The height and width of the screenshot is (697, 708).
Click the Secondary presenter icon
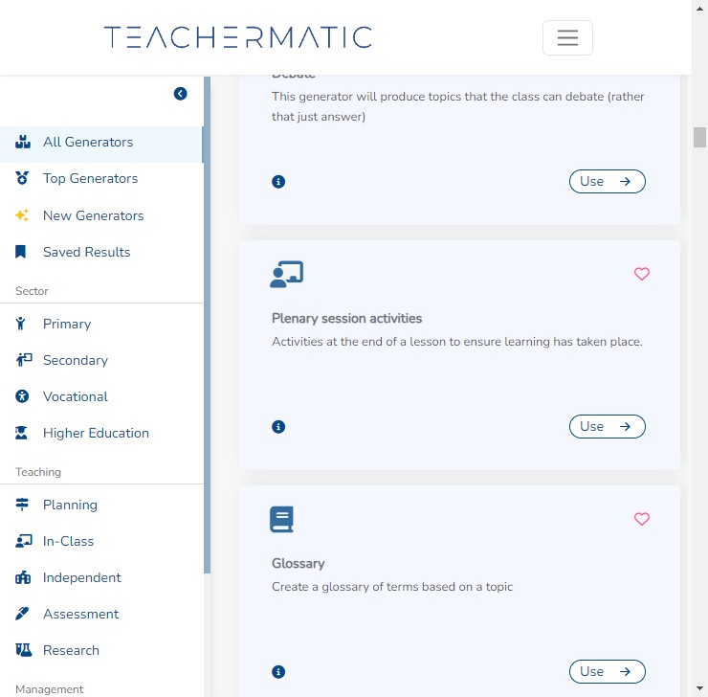24,360
